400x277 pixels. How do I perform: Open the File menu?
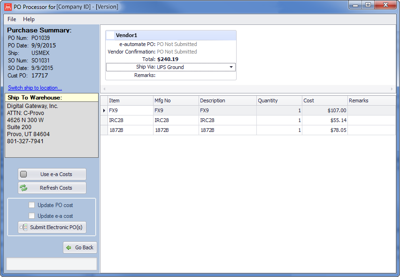pyautogui.click(x=12, y=19)
